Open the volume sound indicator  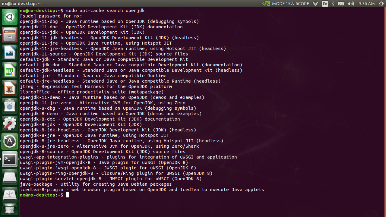tap(351, 4)
